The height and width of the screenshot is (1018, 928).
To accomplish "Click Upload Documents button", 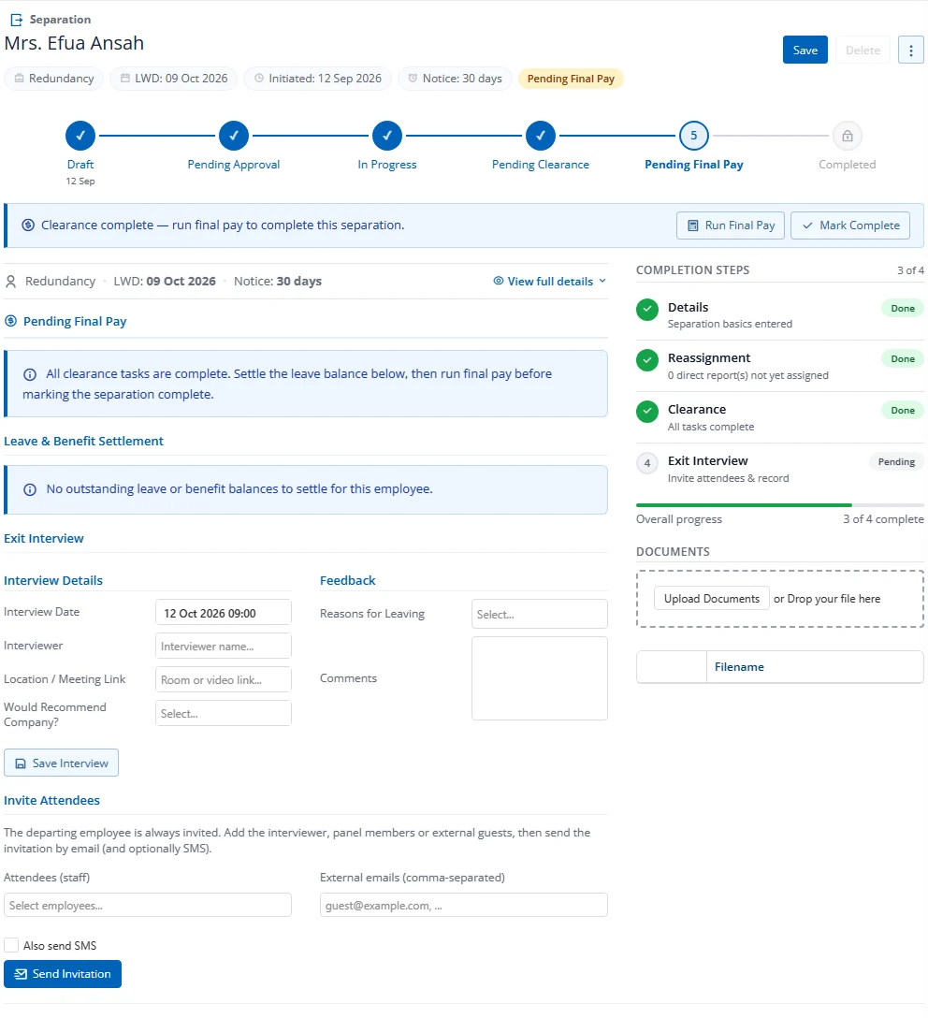I will click(x=711, y=599).
